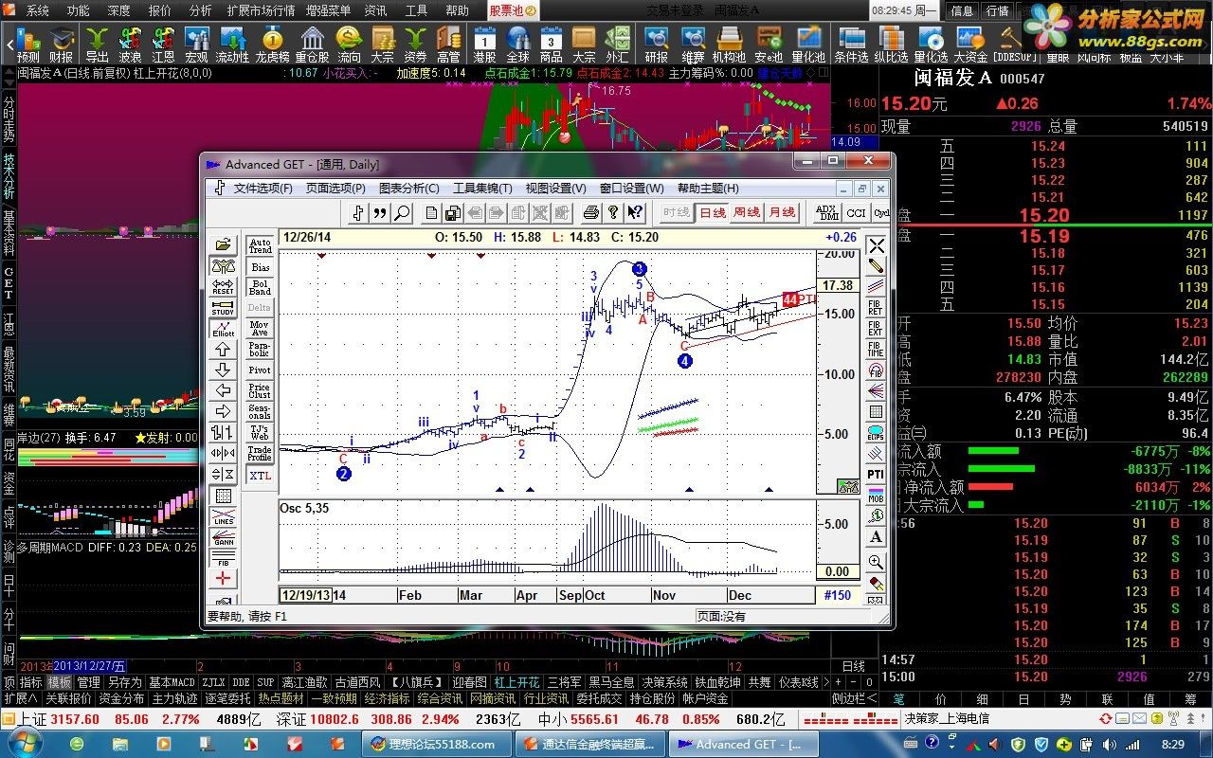This screenshot has width=1213, height=758.
Task: Activate the Elliott wave tool
Action: [223, 328]
